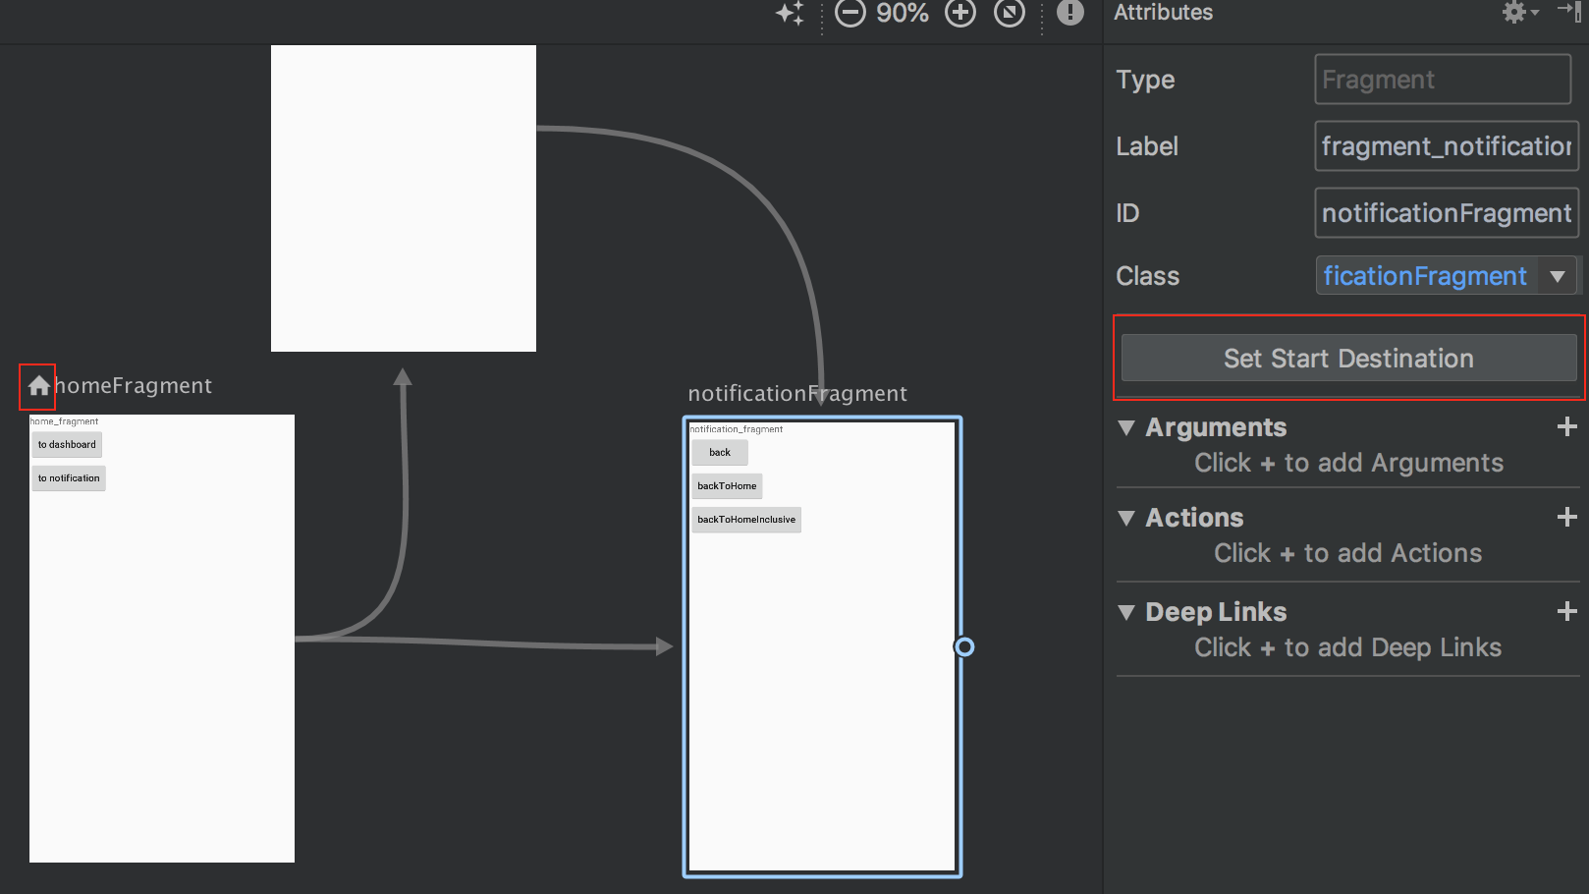
Task: Zoom out with the minus icon
Action: click(x=849, y=13)
